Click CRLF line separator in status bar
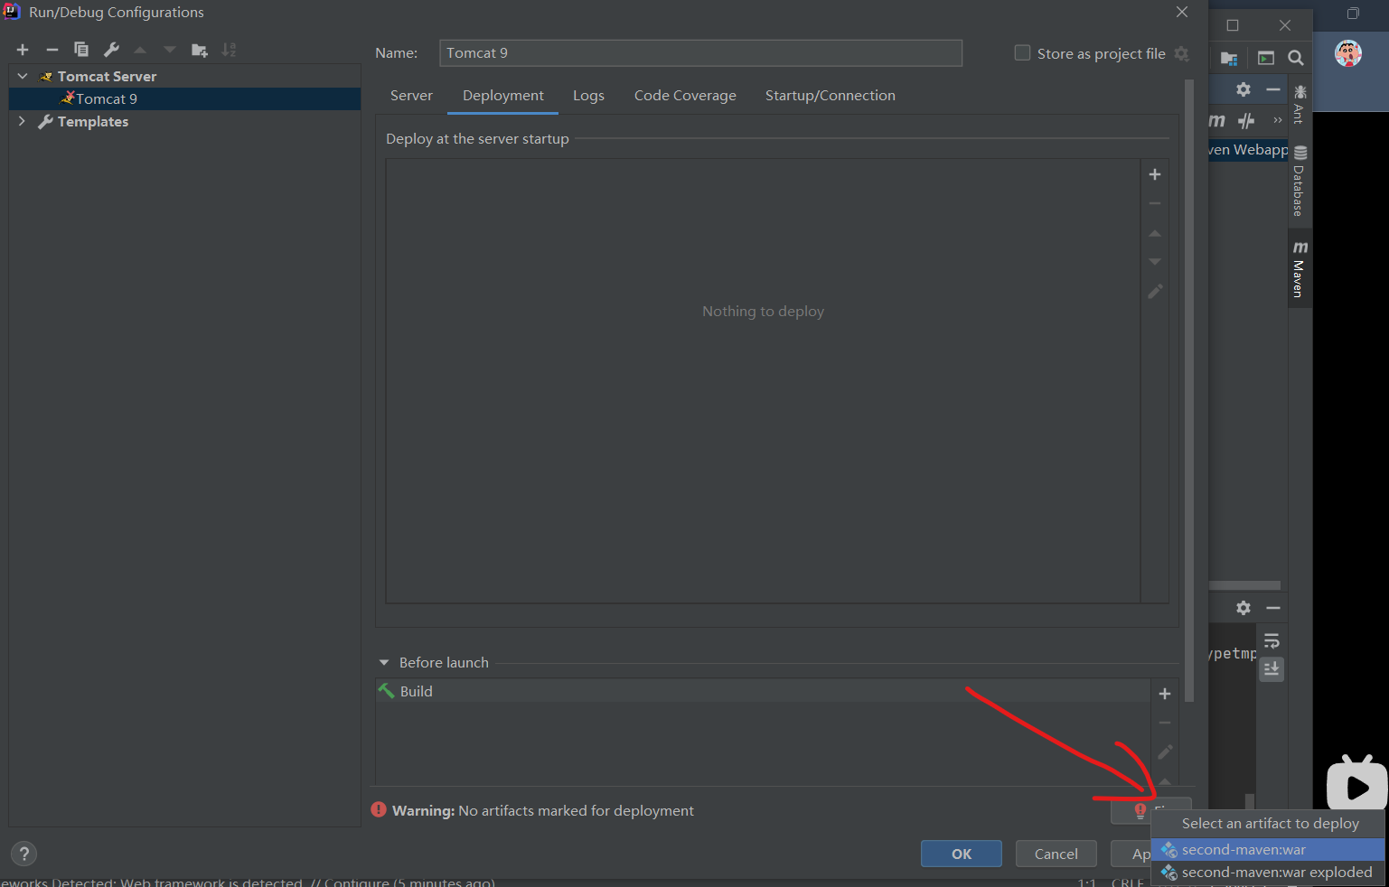The image size is (1389, 887). (x=1128, y=882)
